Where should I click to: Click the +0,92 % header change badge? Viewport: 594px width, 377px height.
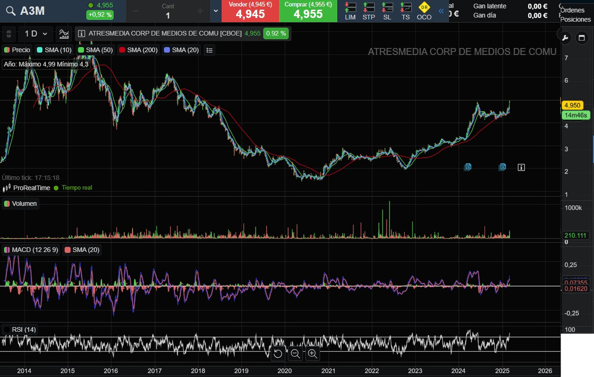click(x=100, y=15)
